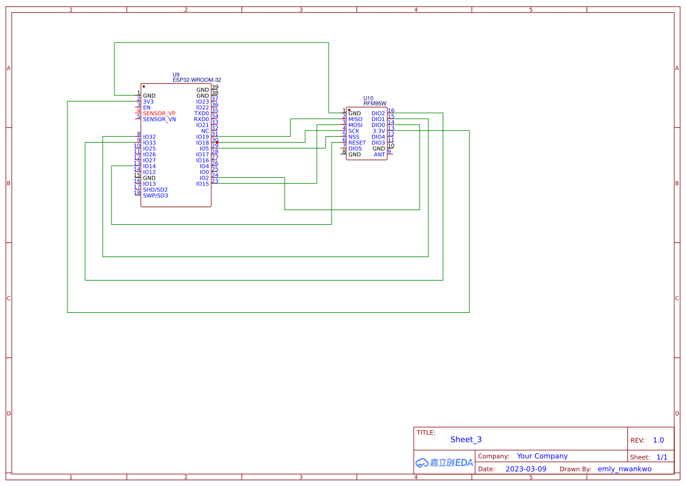
Task: Click the ANT pin on U10
Action: pyautogui.click(x=379, y=154)
